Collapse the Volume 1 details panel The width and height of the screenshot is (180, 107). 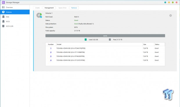(170, 15)
